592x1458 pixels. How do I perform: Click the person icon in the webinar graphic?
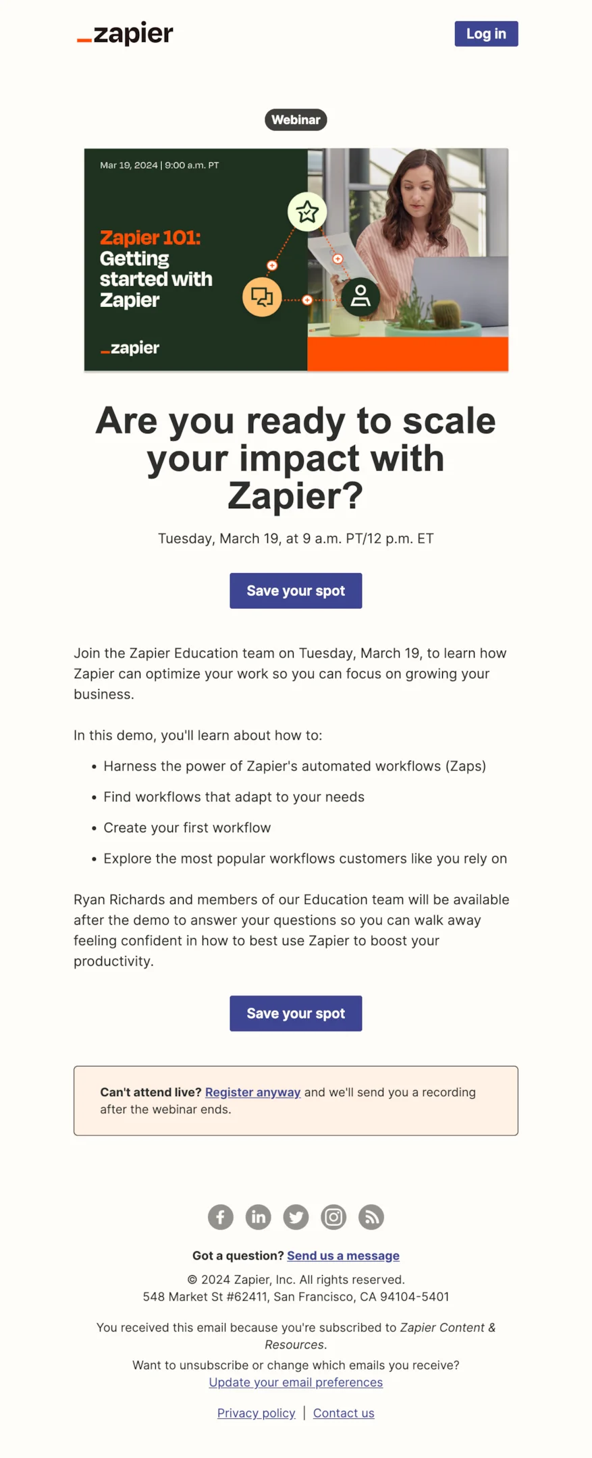tap(361, 296)
